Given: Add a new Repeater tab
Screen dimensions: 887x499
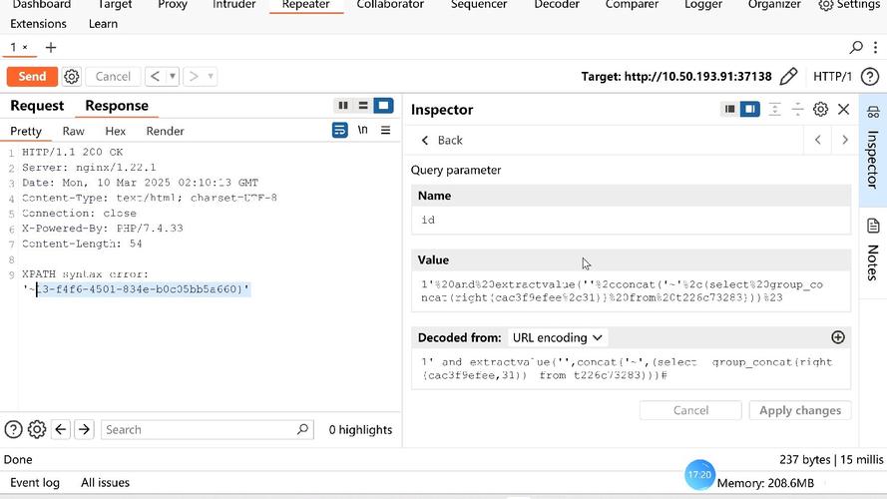Looking at the screenshot, I should point(51,47).
